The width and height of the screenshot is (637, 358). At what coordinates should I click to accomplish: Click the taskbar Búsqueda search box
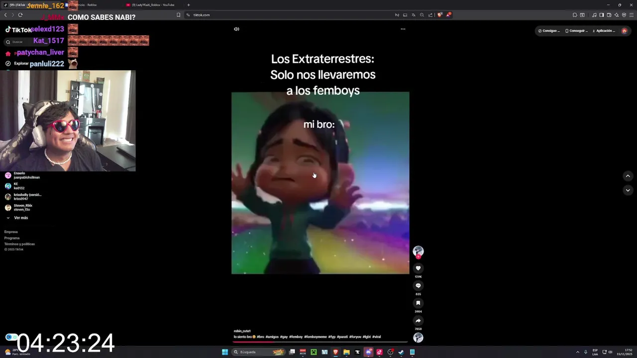(x=259, y=352)
